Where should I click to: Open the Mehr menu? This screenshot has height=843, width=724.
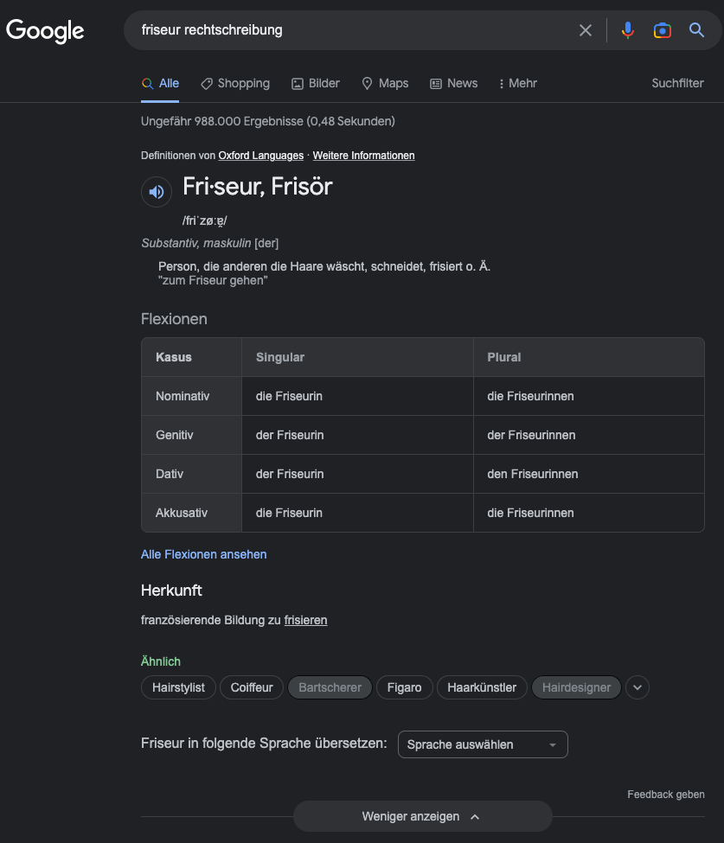tap(518, 83)
